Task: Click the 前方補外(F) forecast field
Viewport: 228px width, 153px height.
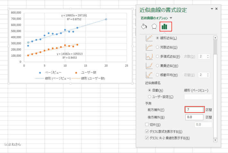Action: click(194, 109)
